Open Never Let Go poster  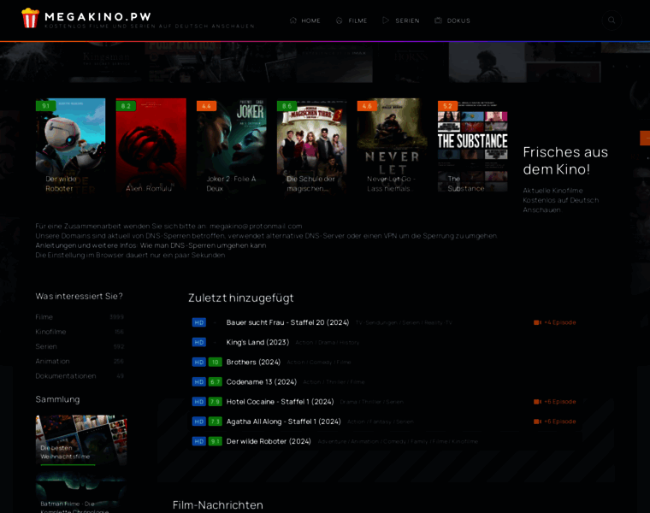tap(393, 145)
